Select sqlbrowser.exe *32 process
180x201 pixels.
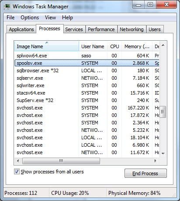pos(87,71)
